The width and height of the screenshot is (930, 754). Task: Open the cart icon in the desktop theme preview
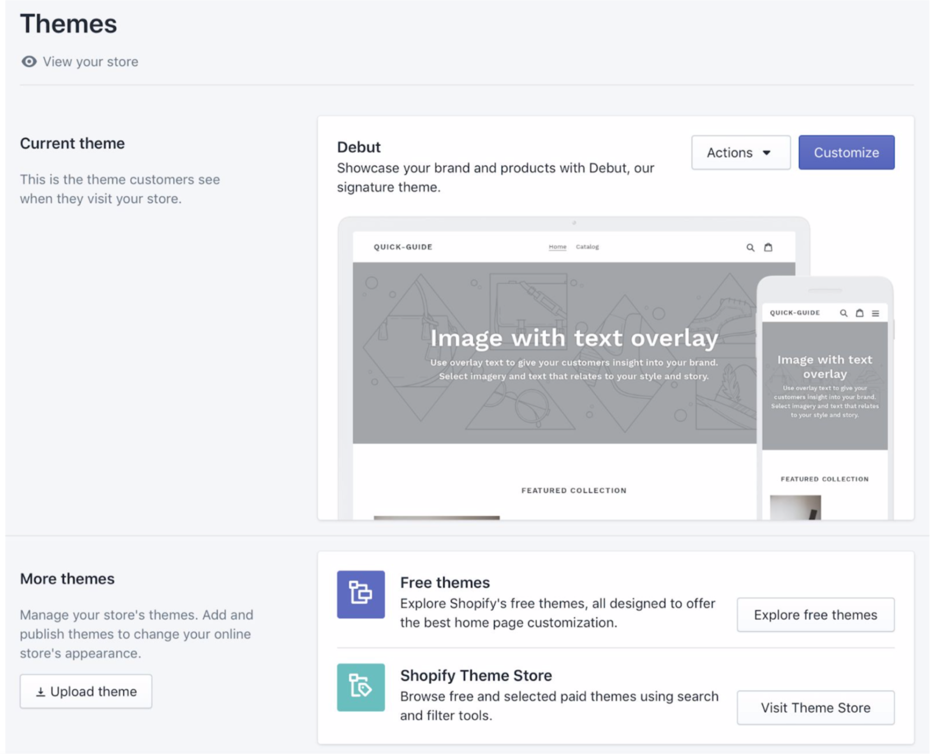[769, 247]
